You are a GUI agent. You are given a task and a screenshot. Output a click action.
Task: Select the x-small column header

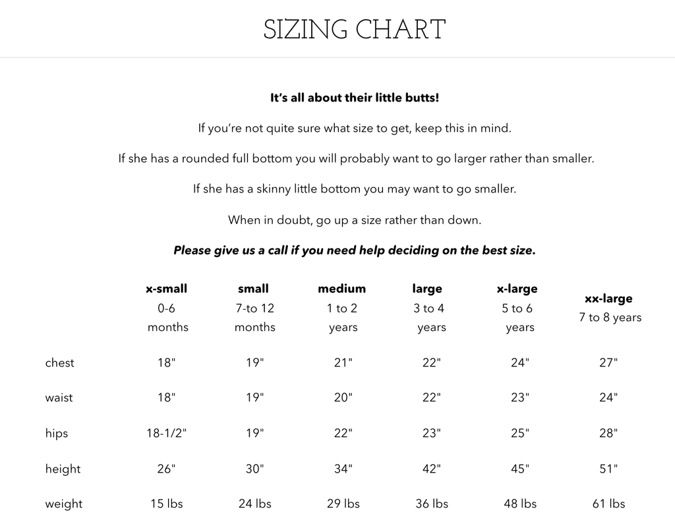coord(167,289)
